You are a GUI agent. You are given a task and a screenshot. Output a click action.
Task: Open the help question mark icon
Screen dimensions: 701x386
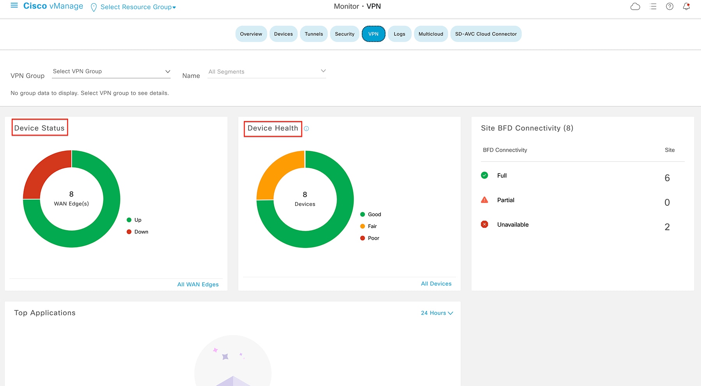point(669,7)
